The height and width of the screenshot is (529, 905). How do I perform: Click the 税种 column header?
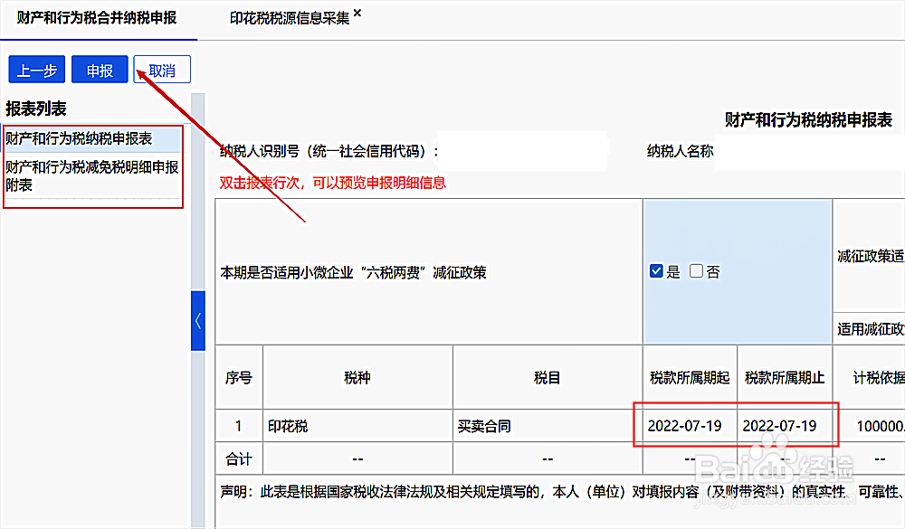point(357,378)
